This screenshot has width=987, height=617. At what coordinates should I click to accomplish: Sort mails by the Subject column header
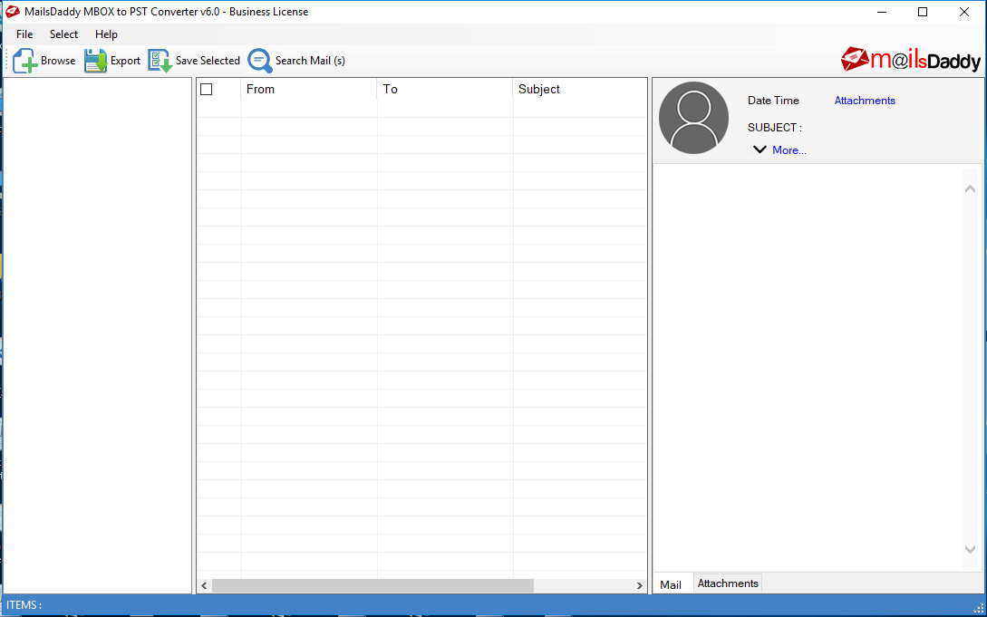pos(538,89)
